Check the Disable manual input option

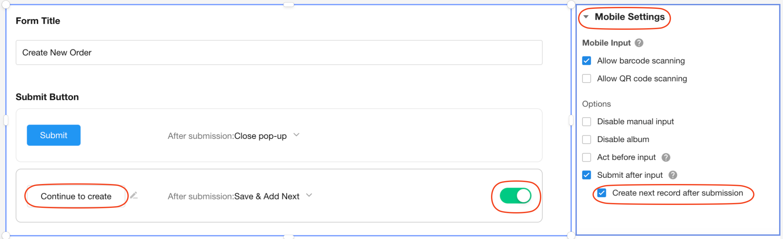pyautogui.click(x=587, y=122)
